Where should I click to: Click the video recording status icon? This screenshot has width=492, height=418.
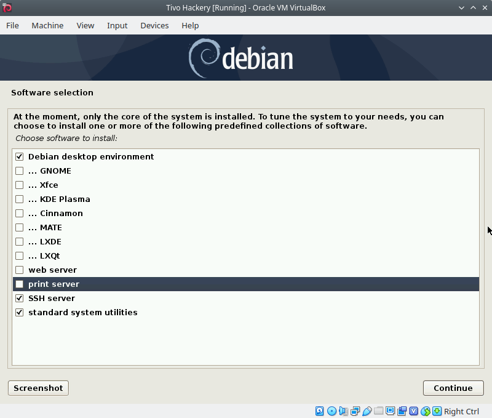coord(402,411)
